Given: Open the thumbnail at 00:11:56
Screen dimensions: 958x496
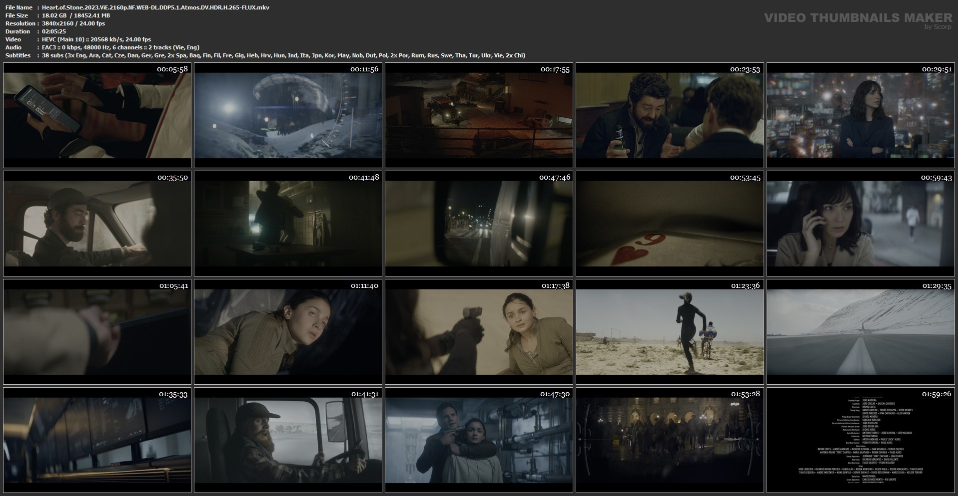Looking at the screenshot, I should (288, 115).
